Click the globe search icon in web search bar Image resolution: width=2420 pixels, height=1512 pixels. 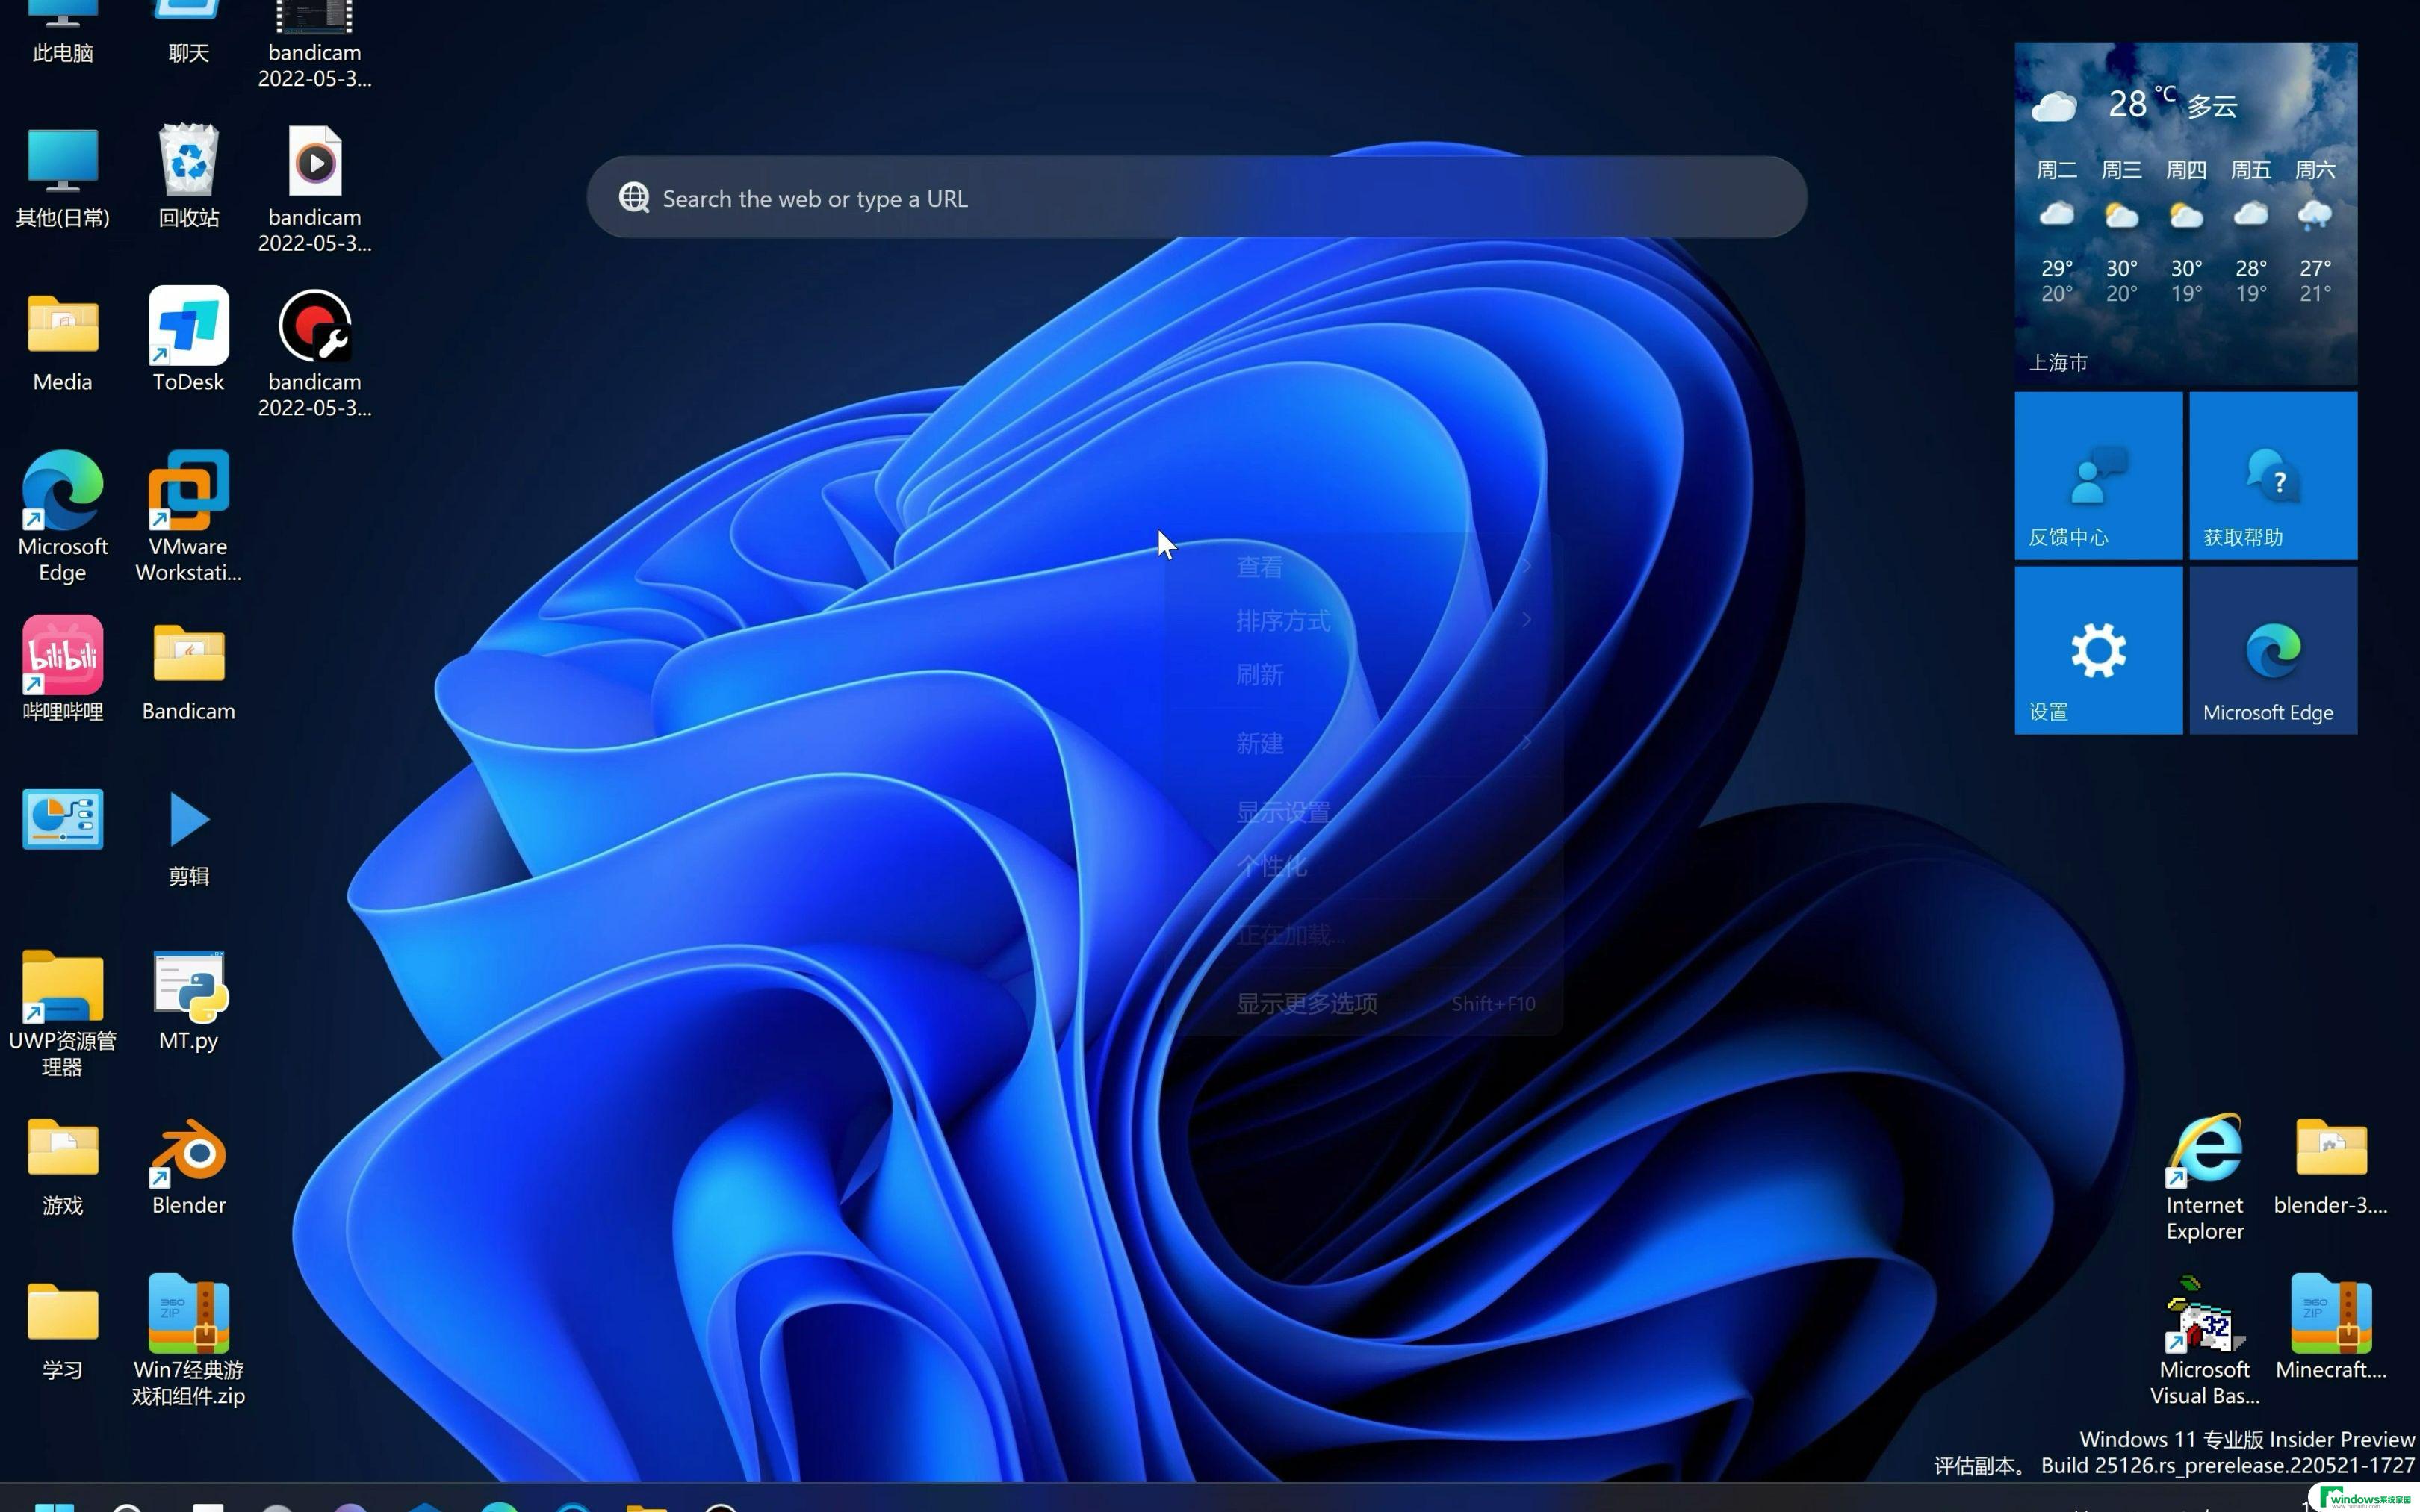pos(634,198)
